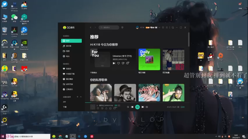Toggle the volume speaker icon
The image size is (248, 139).
[x=147, y=107]
